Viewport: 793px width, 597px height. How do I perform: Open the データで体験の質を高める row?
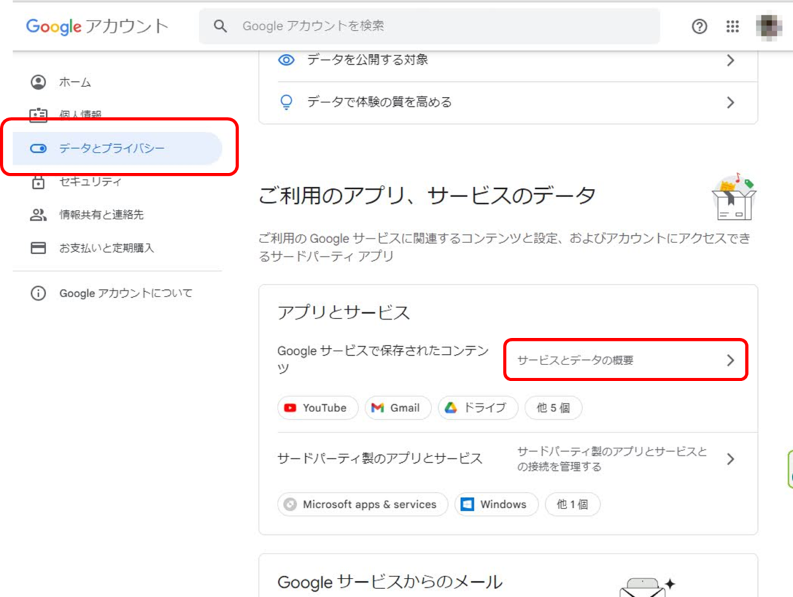508,102
